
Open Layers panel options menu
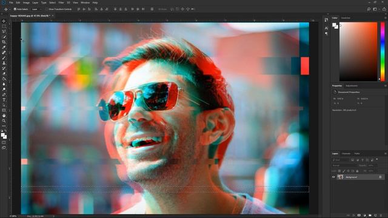tap(386, 153)
